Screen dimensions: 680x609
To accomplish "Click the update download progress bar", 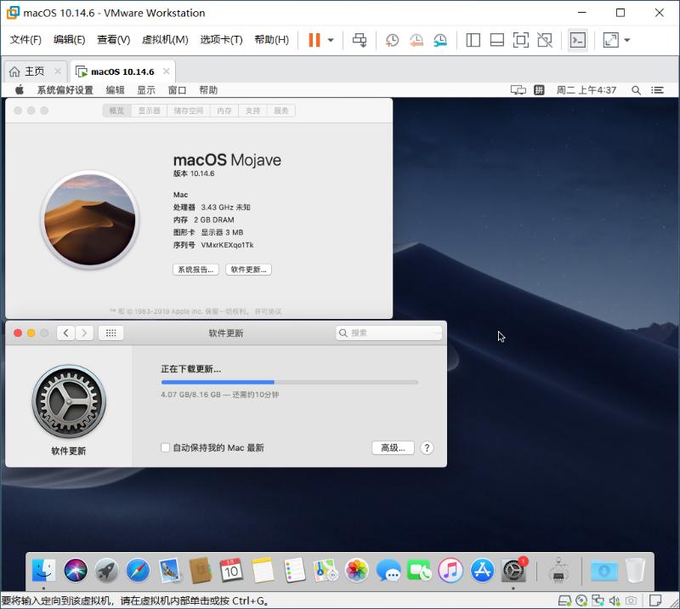I will 289,383.
